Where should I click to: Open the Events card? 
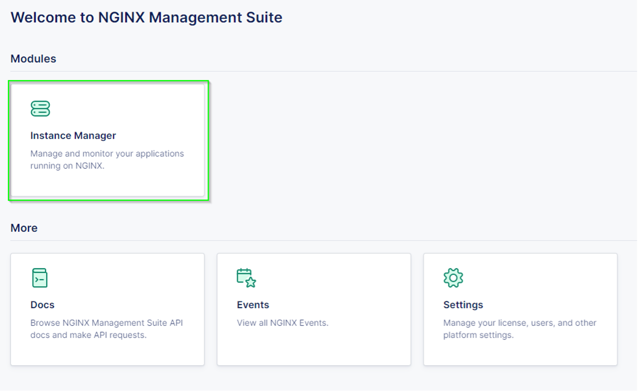(314, 309)
